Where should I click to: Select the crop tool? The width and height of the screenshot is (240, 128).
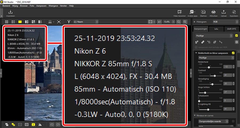tap(215, 42)
